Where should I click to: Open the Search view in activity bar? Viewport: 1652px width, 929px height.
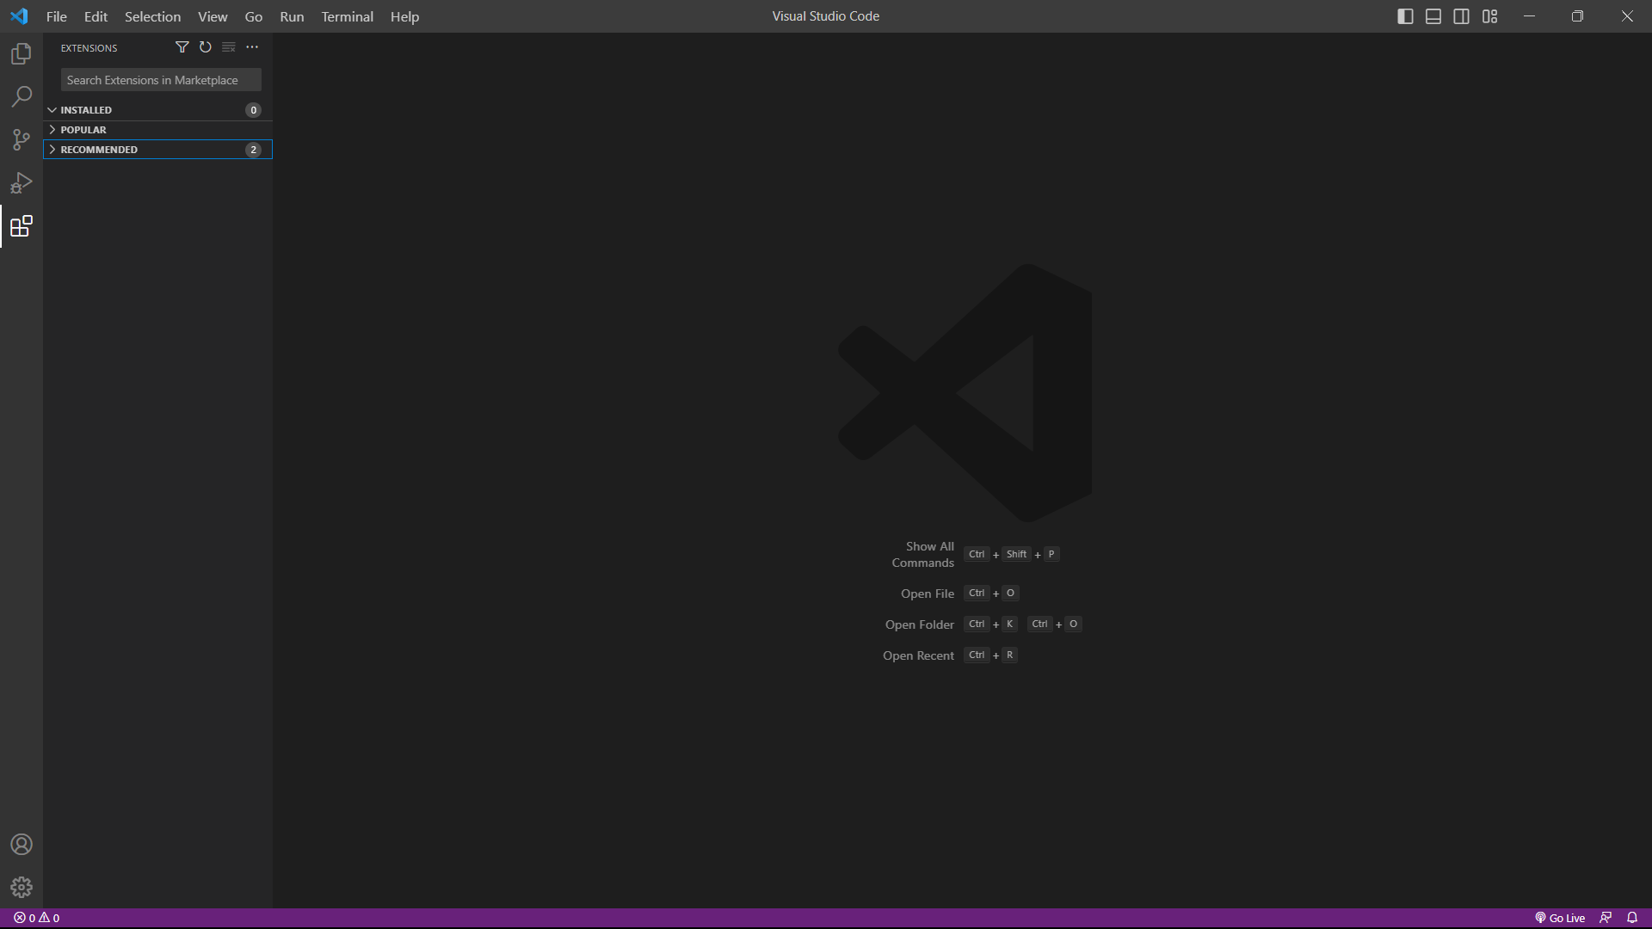22,96
